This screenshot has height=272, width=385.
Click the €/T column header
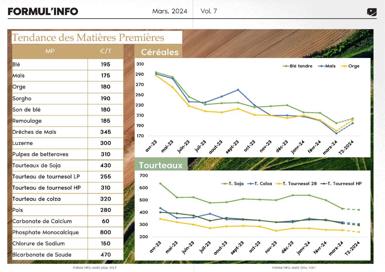point(106,51)
